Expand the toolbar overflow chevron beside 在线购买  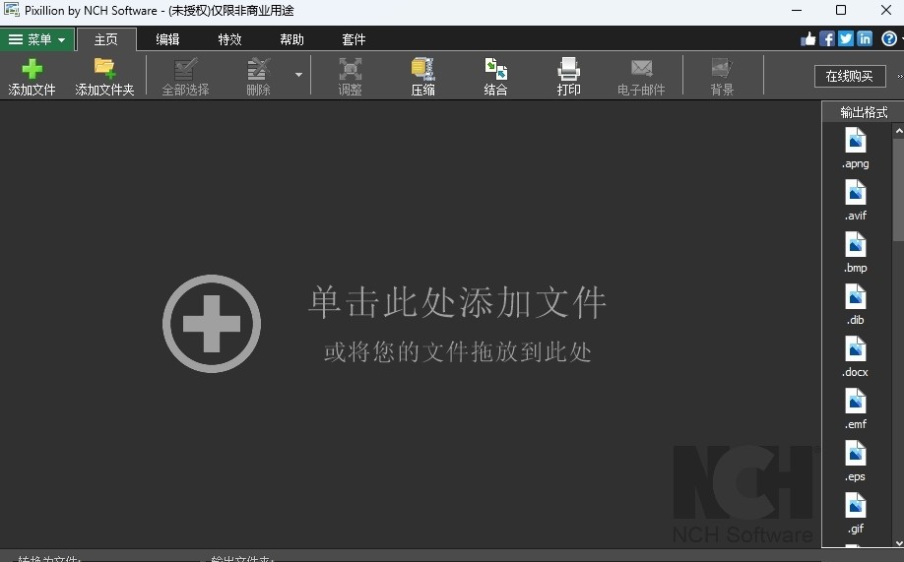[899, 76]
